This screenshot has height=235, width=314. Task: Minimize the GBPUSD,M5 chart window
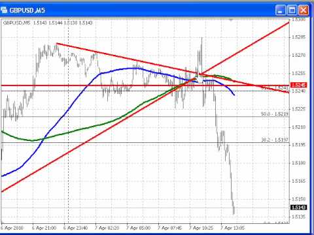tap(281, 10)
